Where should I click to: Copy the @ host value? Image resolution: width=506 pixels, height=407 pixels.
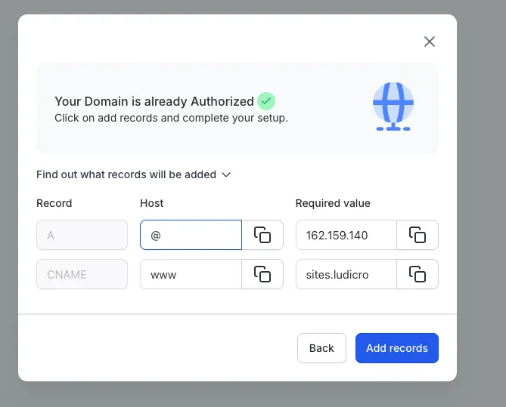(x=262, y=235)
